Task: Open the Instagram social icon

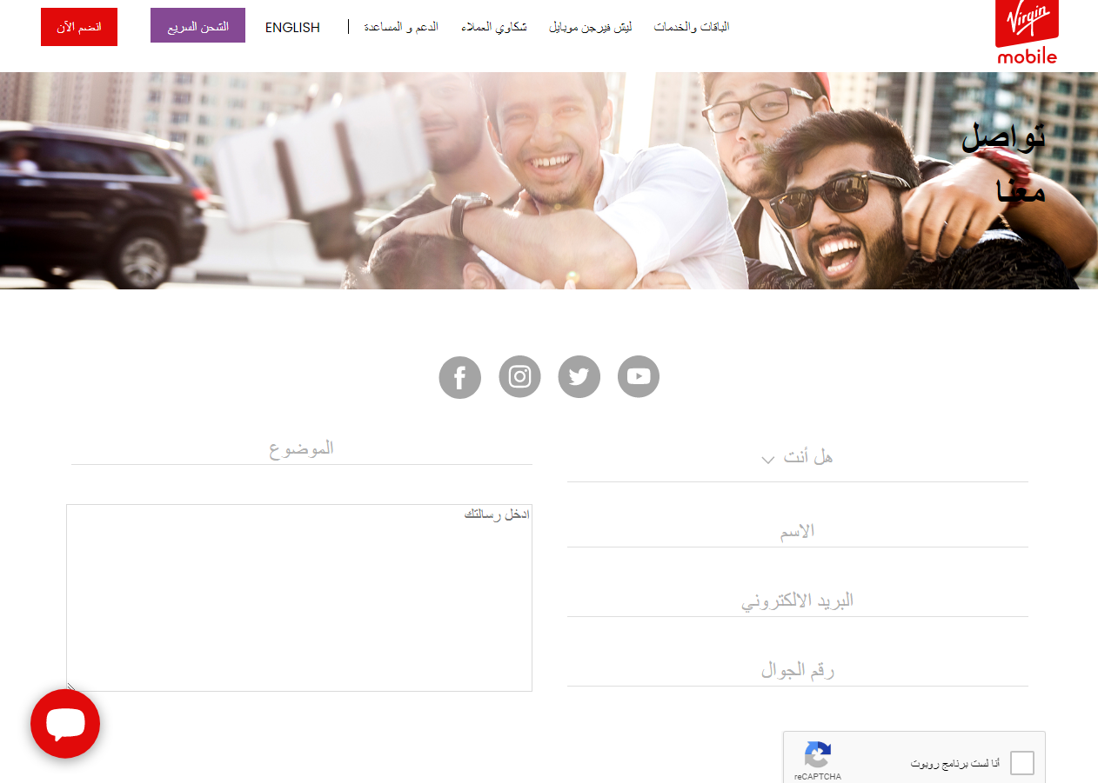Action: [x=519, y=377]
